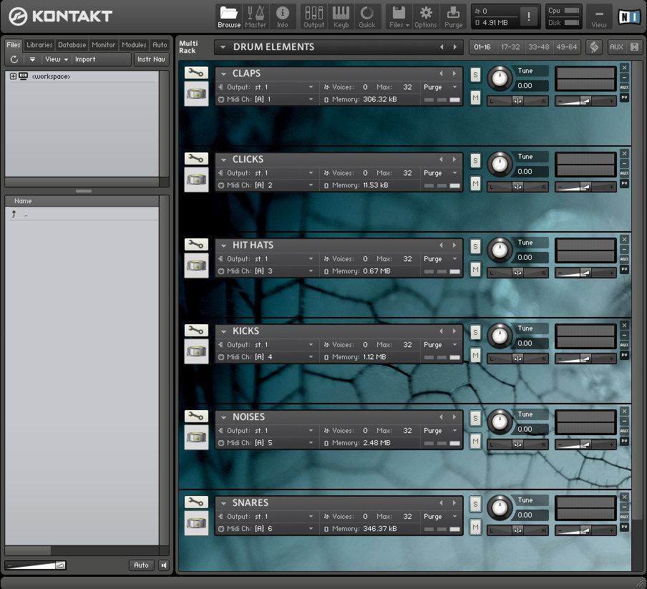Click the CLICKS volume slider
The image size is (647, 589).
pyautogui.click(x=585, y=188)
